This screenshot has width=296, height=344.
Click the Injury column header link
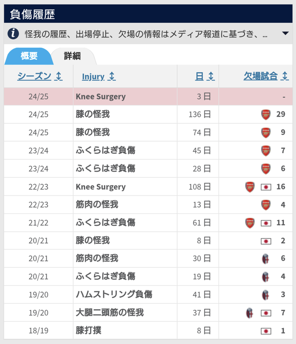[93, 77]
